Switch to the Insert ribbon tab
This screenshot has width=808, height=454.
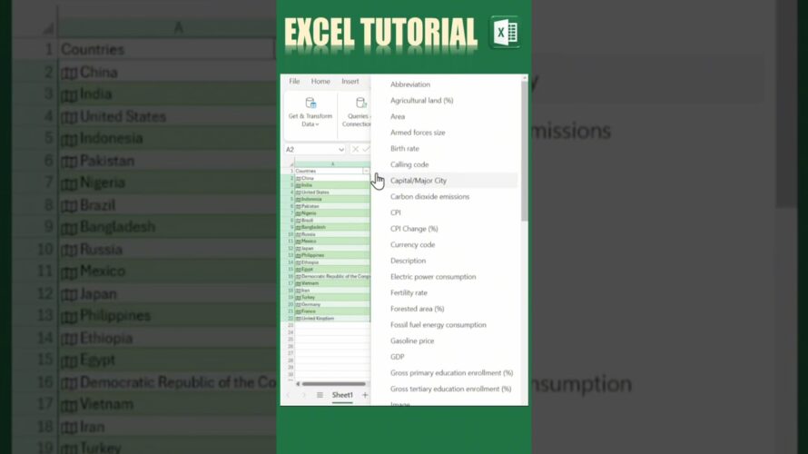click(x=350, y=82)
